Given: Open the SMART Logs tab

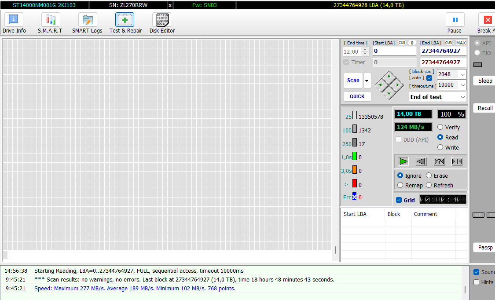Looking at the screenshot, I should click(87, 23).
